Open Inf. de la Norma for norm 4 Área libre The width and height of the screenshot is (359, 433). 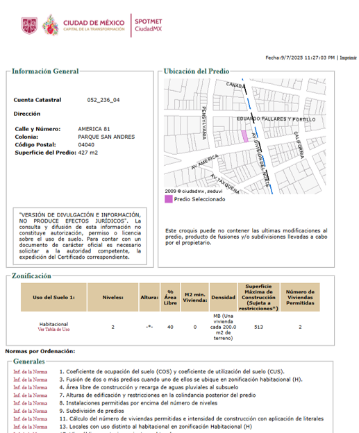pyautogui.click(x=30, y=387)
